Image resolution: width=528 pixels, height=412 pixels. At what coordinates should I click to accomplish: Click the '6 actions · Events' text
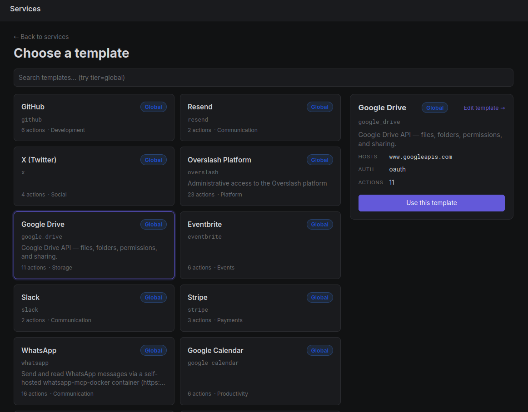[x=211, y=268]
